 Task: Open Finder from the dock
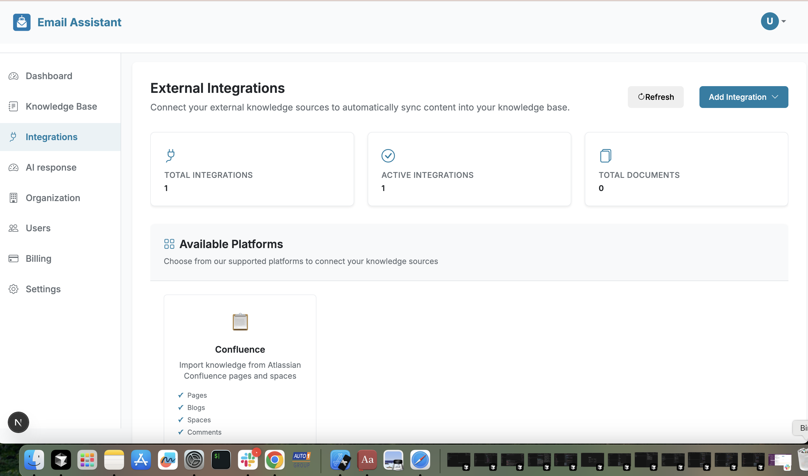coord(34,460)
